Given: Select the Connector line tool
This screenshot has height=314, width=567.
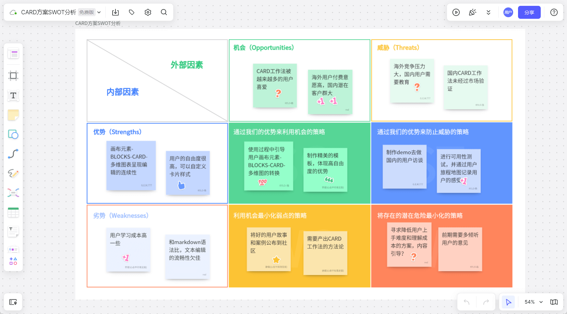Looking at the screenshot, I should [x=13, y=154].
